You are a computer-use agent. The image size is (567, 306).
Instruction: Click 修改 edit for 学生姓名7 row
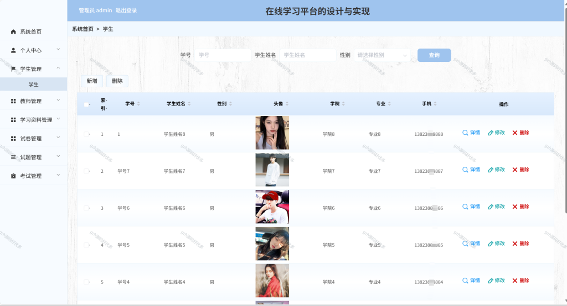click(496, 170)
